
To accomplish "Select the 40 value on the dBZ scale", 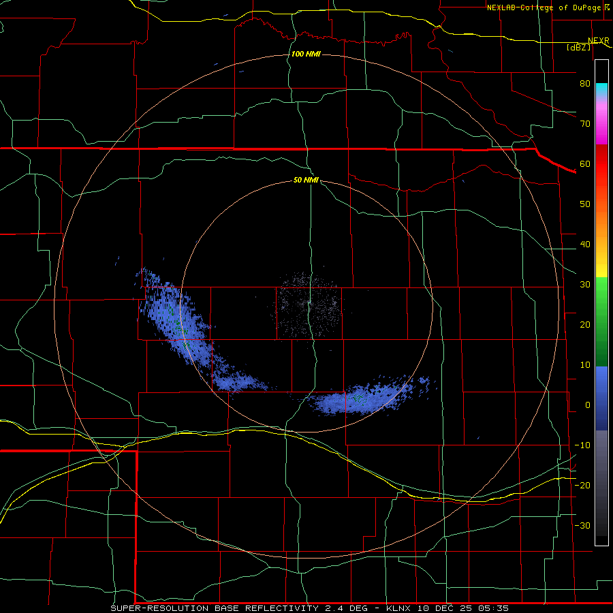I will [585, 245].
